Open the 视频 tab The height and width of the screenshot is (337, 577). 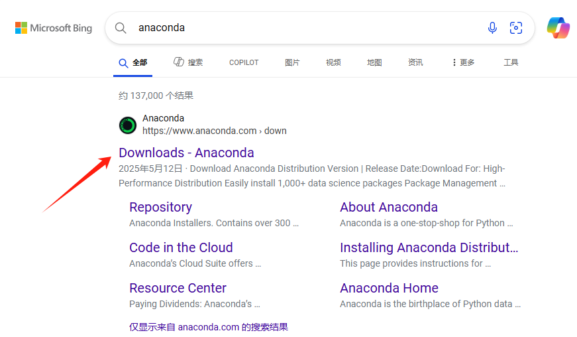[x=333, y=62]
